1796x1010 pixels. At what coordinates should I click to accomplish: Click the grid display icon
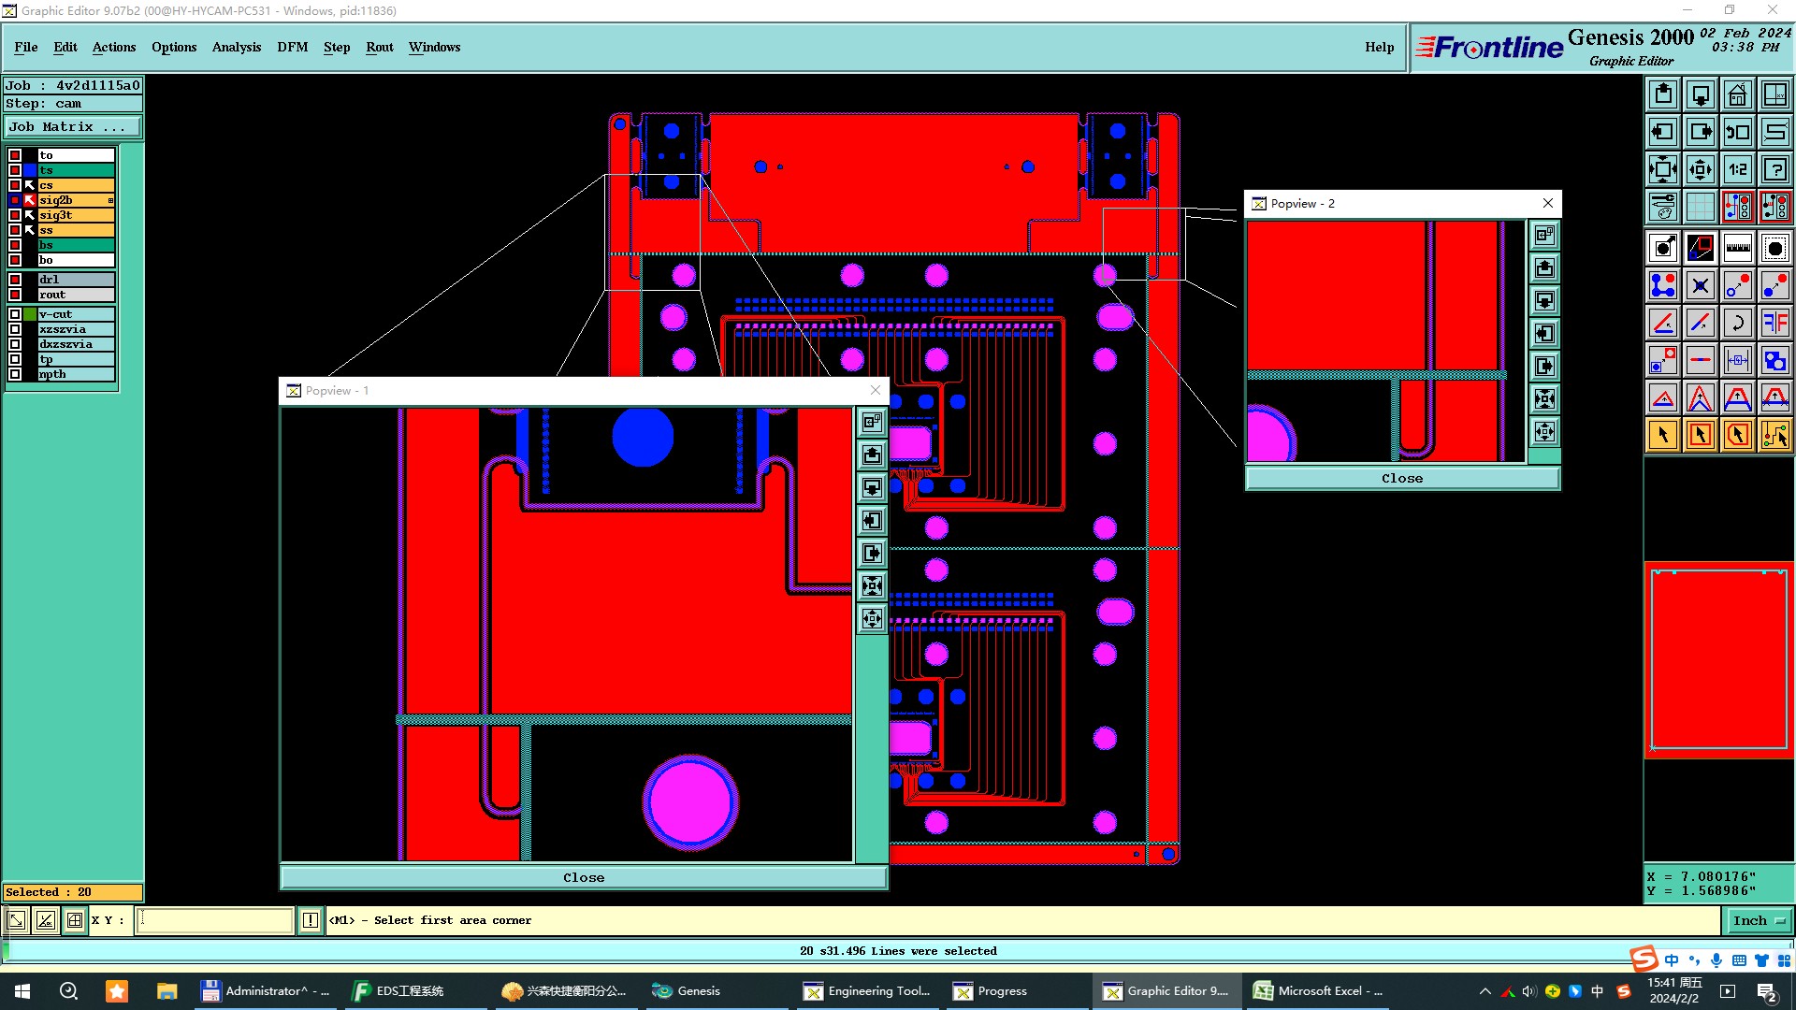(x=1700, y=207)
